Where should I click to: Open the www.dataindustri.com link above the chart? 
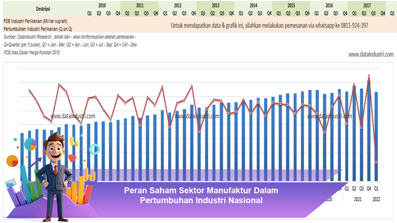click(371, 55)
